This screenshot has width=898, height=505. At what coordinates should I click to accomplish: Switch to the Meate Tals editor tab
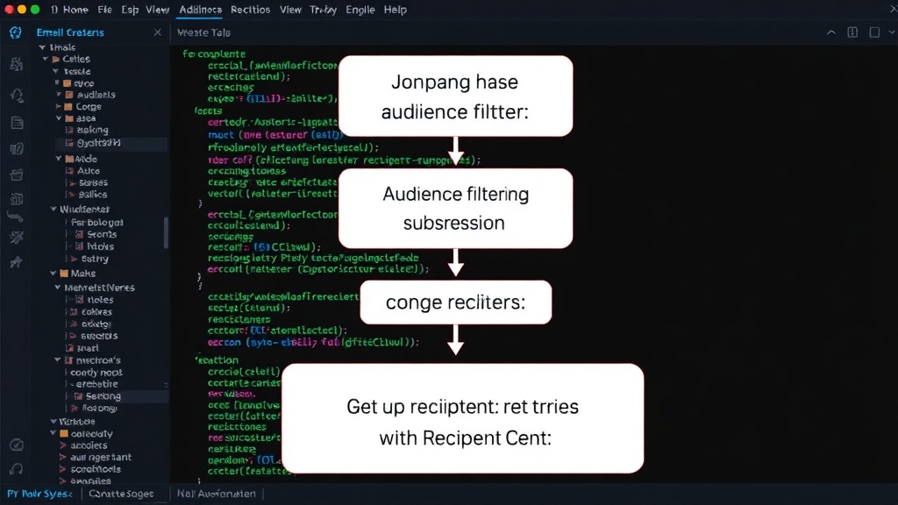point(203,32)
